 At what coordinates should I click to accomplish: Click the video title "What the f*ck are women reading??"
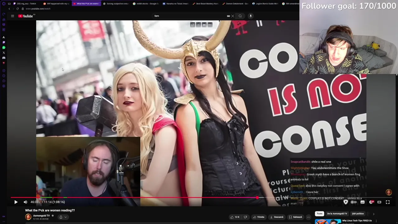[50, 210]
